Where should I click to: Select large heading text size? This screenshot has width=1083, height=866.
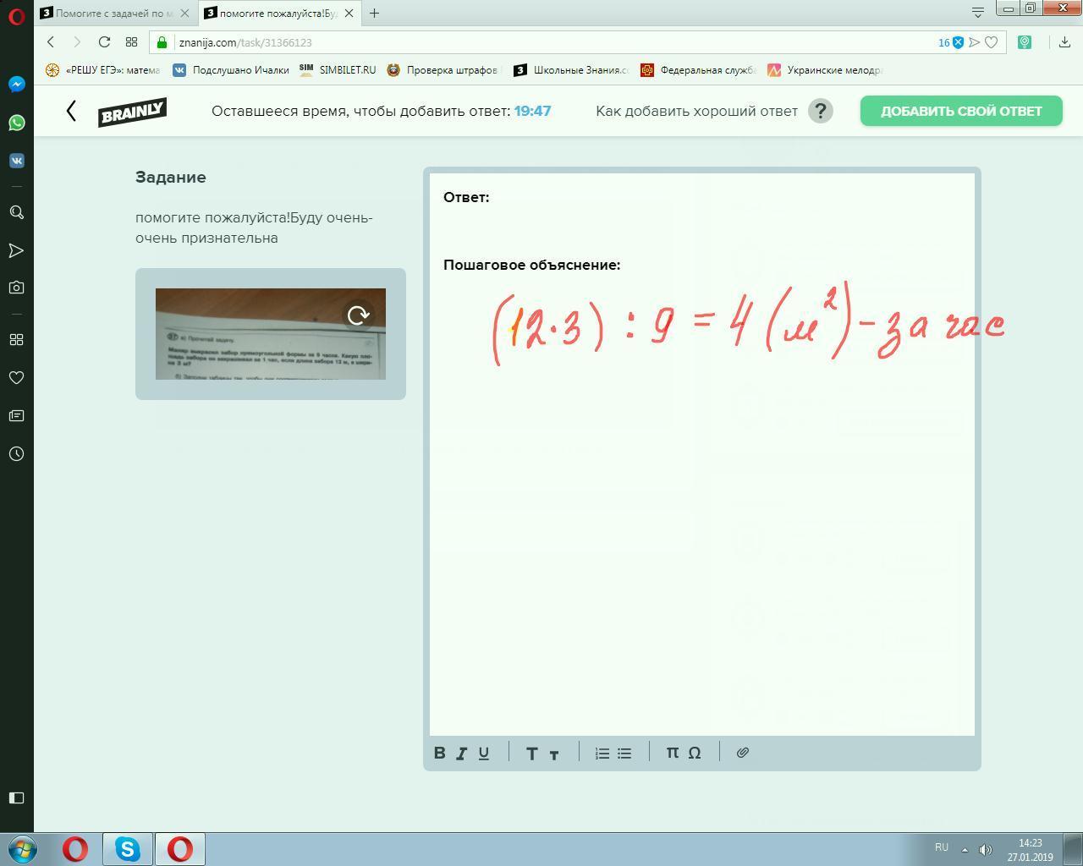click(x=532, y=753)
